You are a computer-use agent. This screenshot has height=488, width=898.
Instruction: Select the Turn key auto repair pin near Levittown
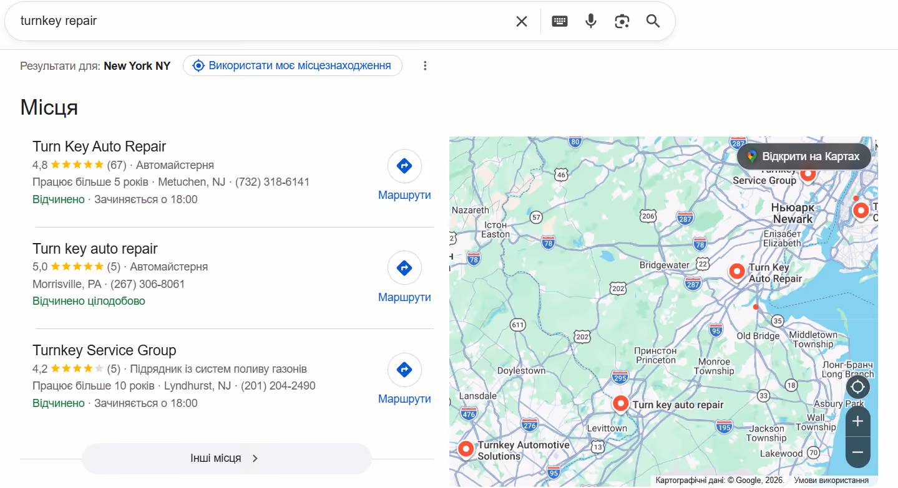click(620, 404)
